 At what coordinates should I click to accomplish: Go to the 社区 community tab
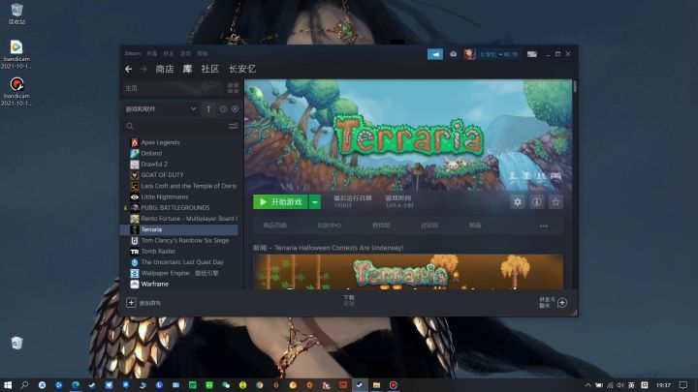210,69
